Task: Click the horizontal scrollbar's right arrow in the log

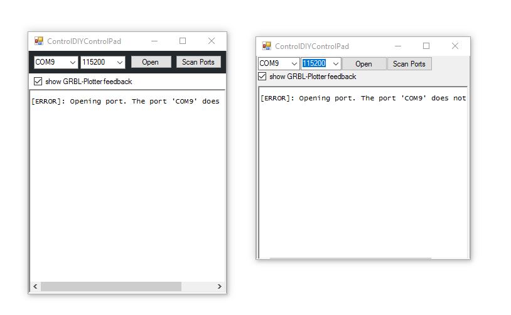Action: 219,287
